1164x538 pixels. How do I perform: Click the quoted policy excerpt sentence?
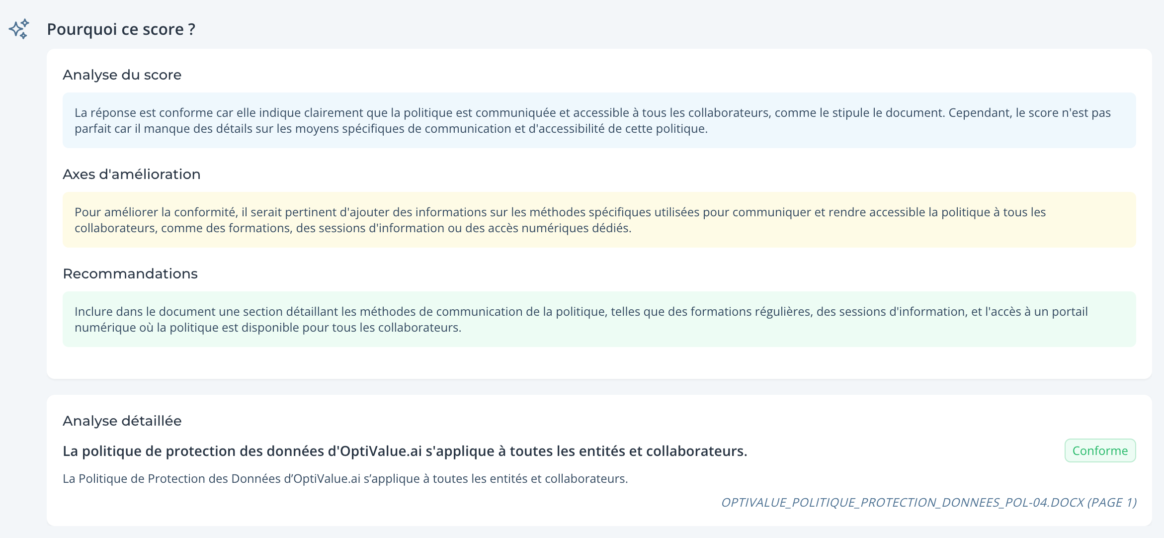[345, 479]
